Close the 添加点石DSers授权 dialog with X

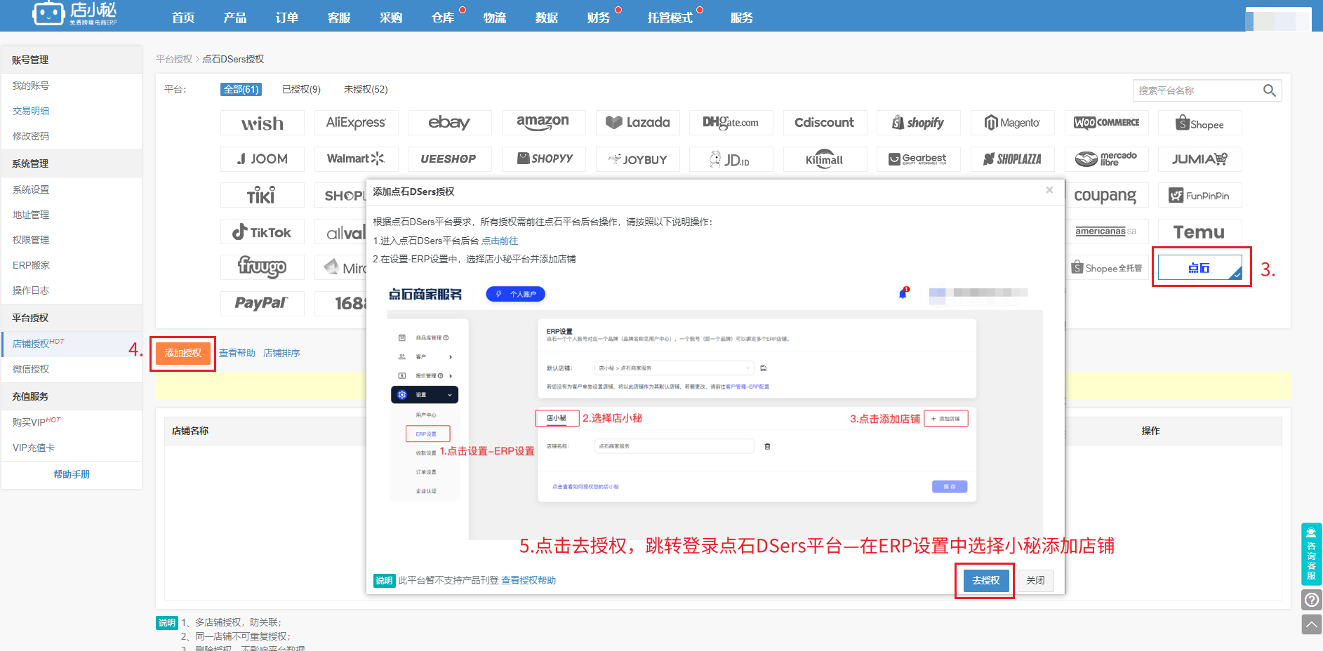click(1049, 190)
